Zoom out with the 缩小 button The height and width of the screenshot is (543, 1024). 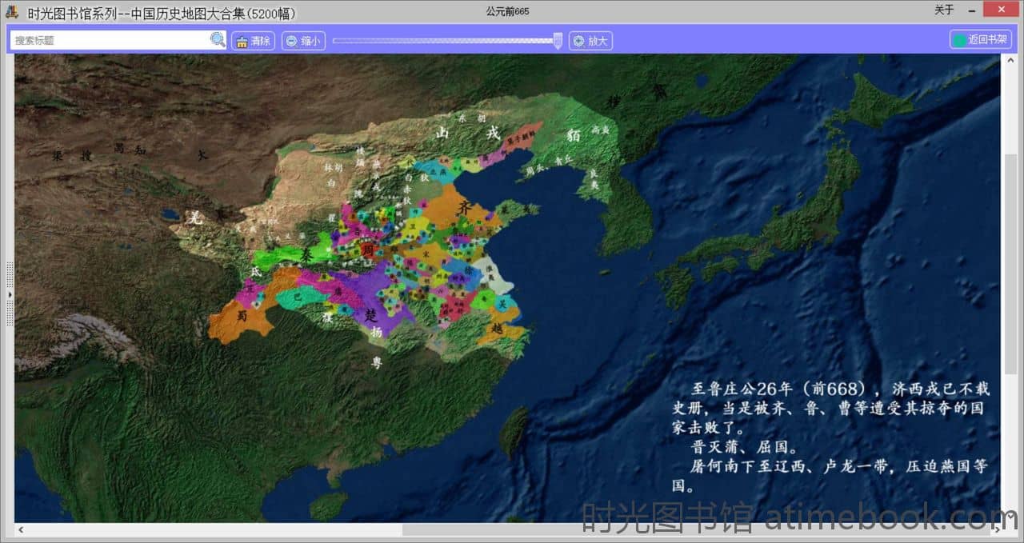click(302, 41)
